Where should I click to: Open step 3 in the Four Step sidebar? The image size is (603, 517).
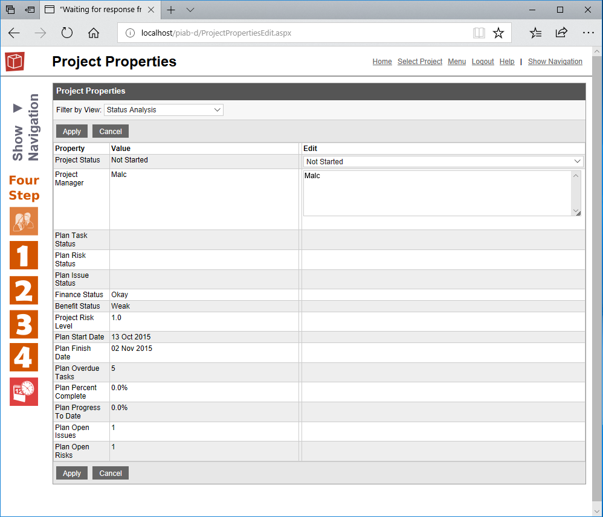24,324
